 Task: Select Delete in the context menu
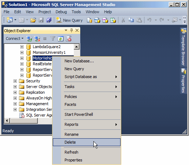[87, 142]
